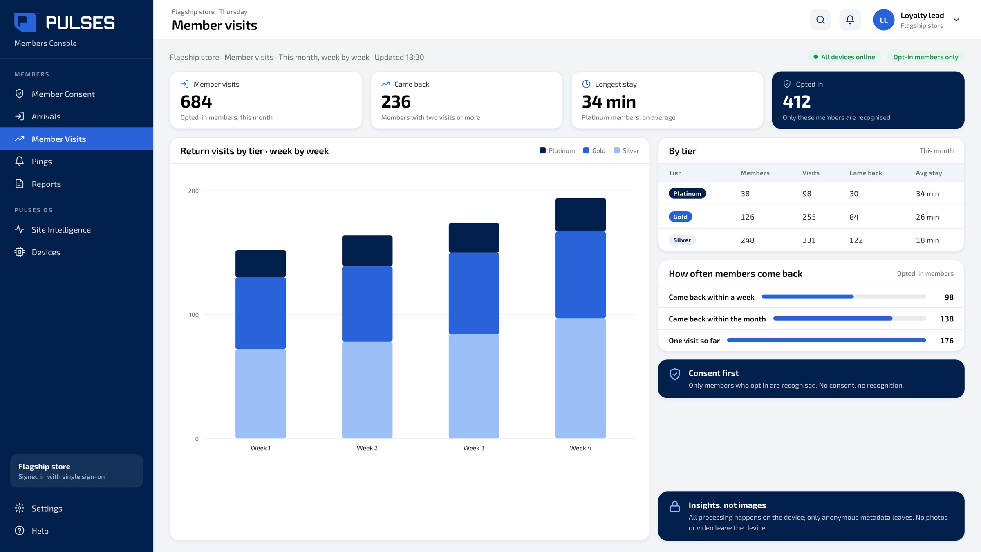Screen dimensions: 981x552
Task: Click the Site Intelligence pulse icon
Action: click(19, 229)
